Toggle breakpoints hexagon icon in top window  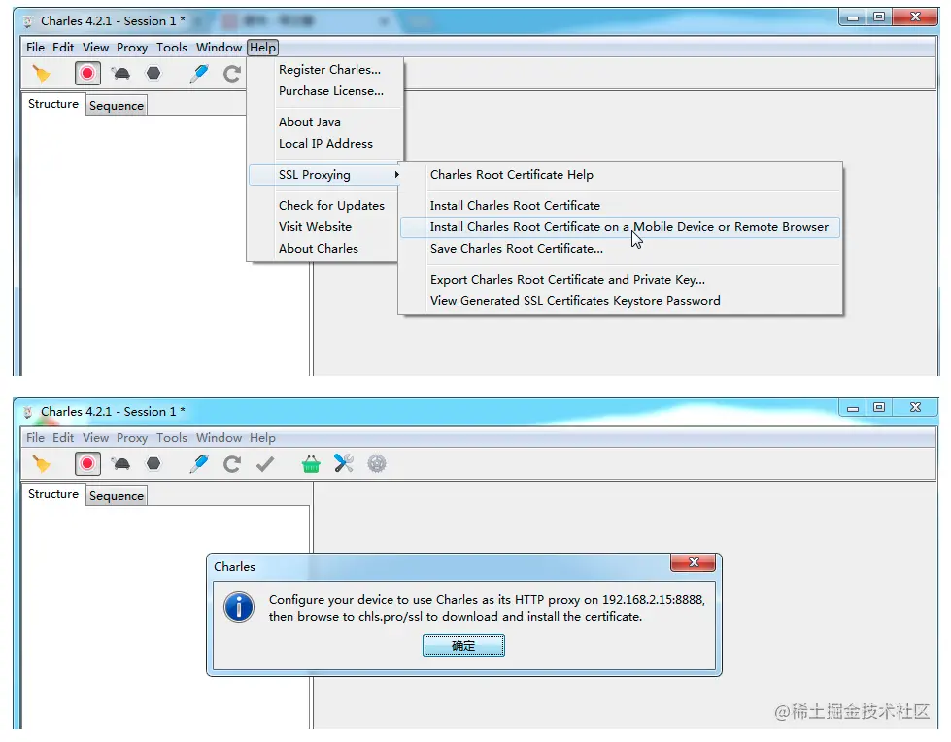(153, 74)
